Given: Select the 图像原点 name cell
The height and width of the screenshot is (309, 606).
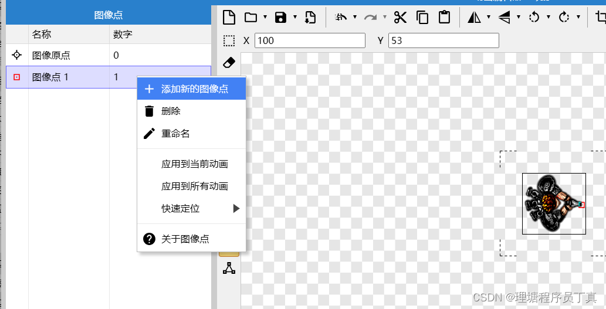Looking at the screenshot, I should click(69, 55).
